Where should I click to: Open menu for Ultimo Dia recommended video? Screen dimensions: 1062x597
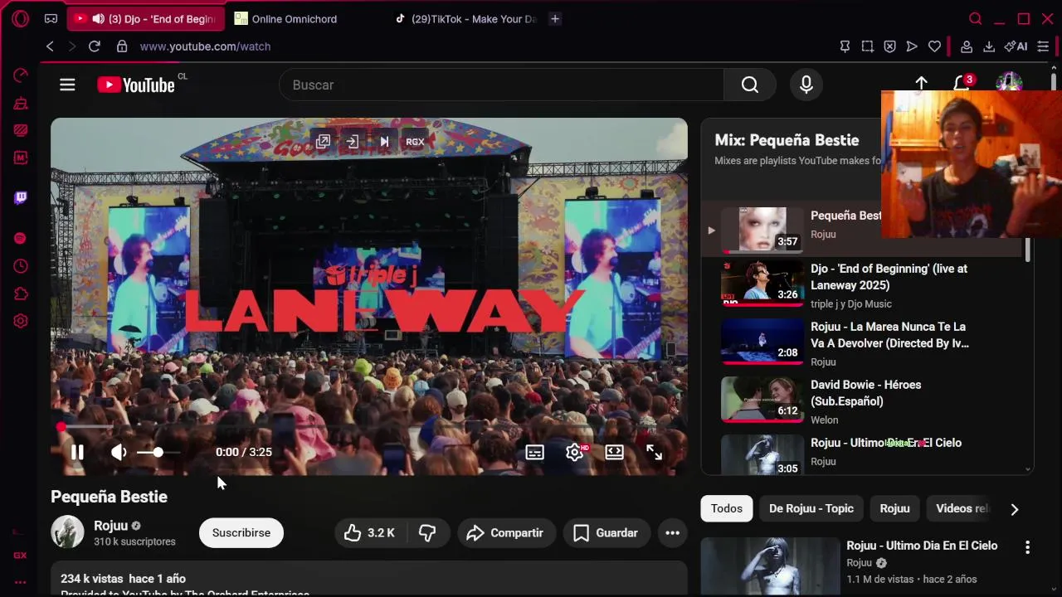[1027, 547]
